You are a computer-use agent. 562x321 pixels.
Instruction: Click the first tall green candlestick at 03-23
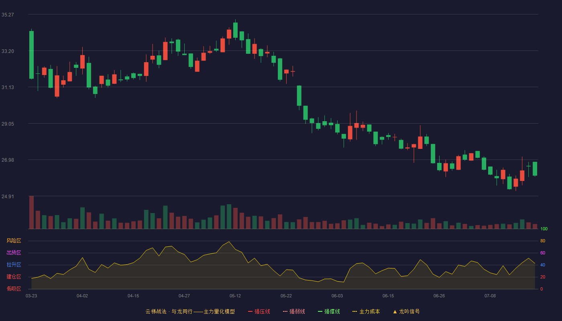pyautogui.click(x=31, y=55)
